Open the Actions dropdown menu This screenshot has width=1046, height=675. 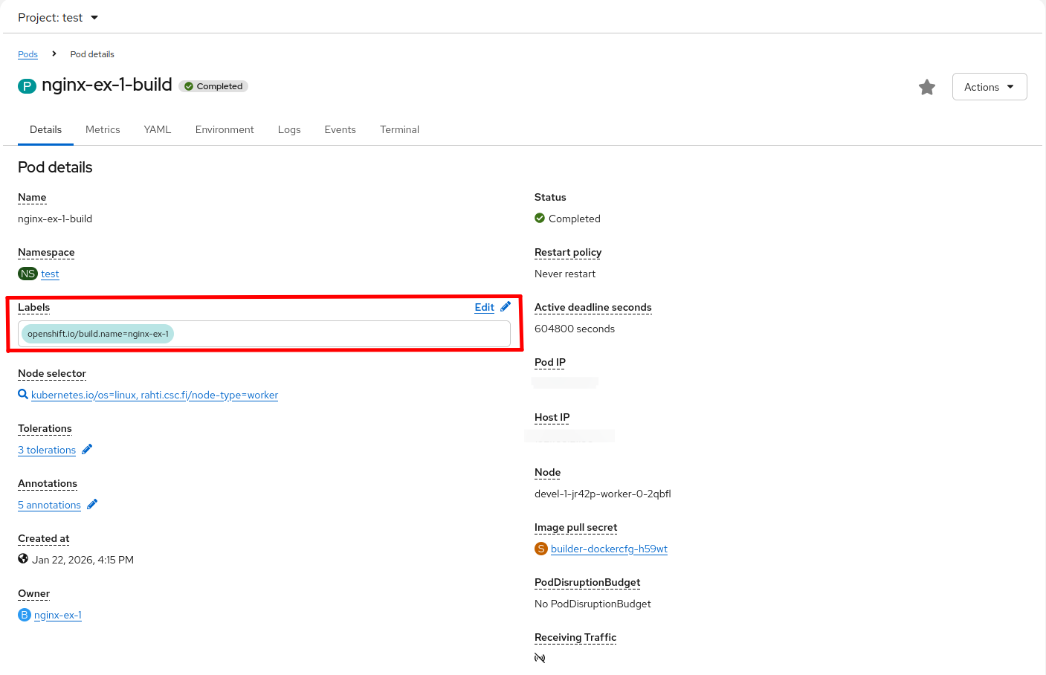989,87
